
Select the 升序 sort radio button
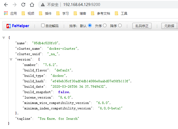click(x=105, y=26)
